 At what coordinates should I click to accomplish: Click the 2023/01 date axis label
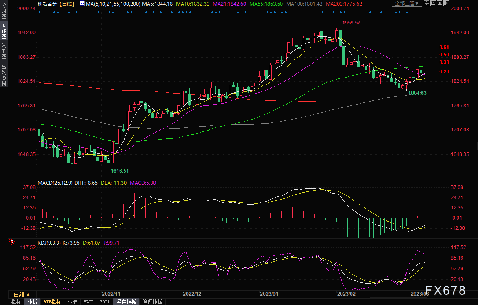[269, 294]
